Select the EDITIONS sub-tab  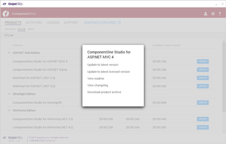pos(10,29)
